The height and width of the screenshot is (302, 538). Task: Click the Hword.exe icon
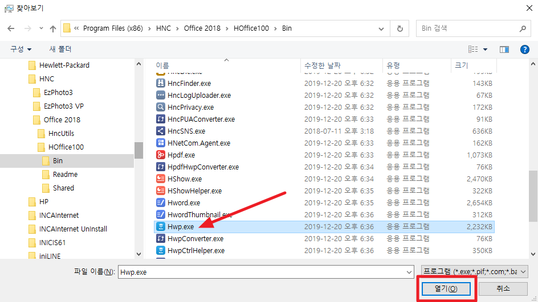click(160, 202)
